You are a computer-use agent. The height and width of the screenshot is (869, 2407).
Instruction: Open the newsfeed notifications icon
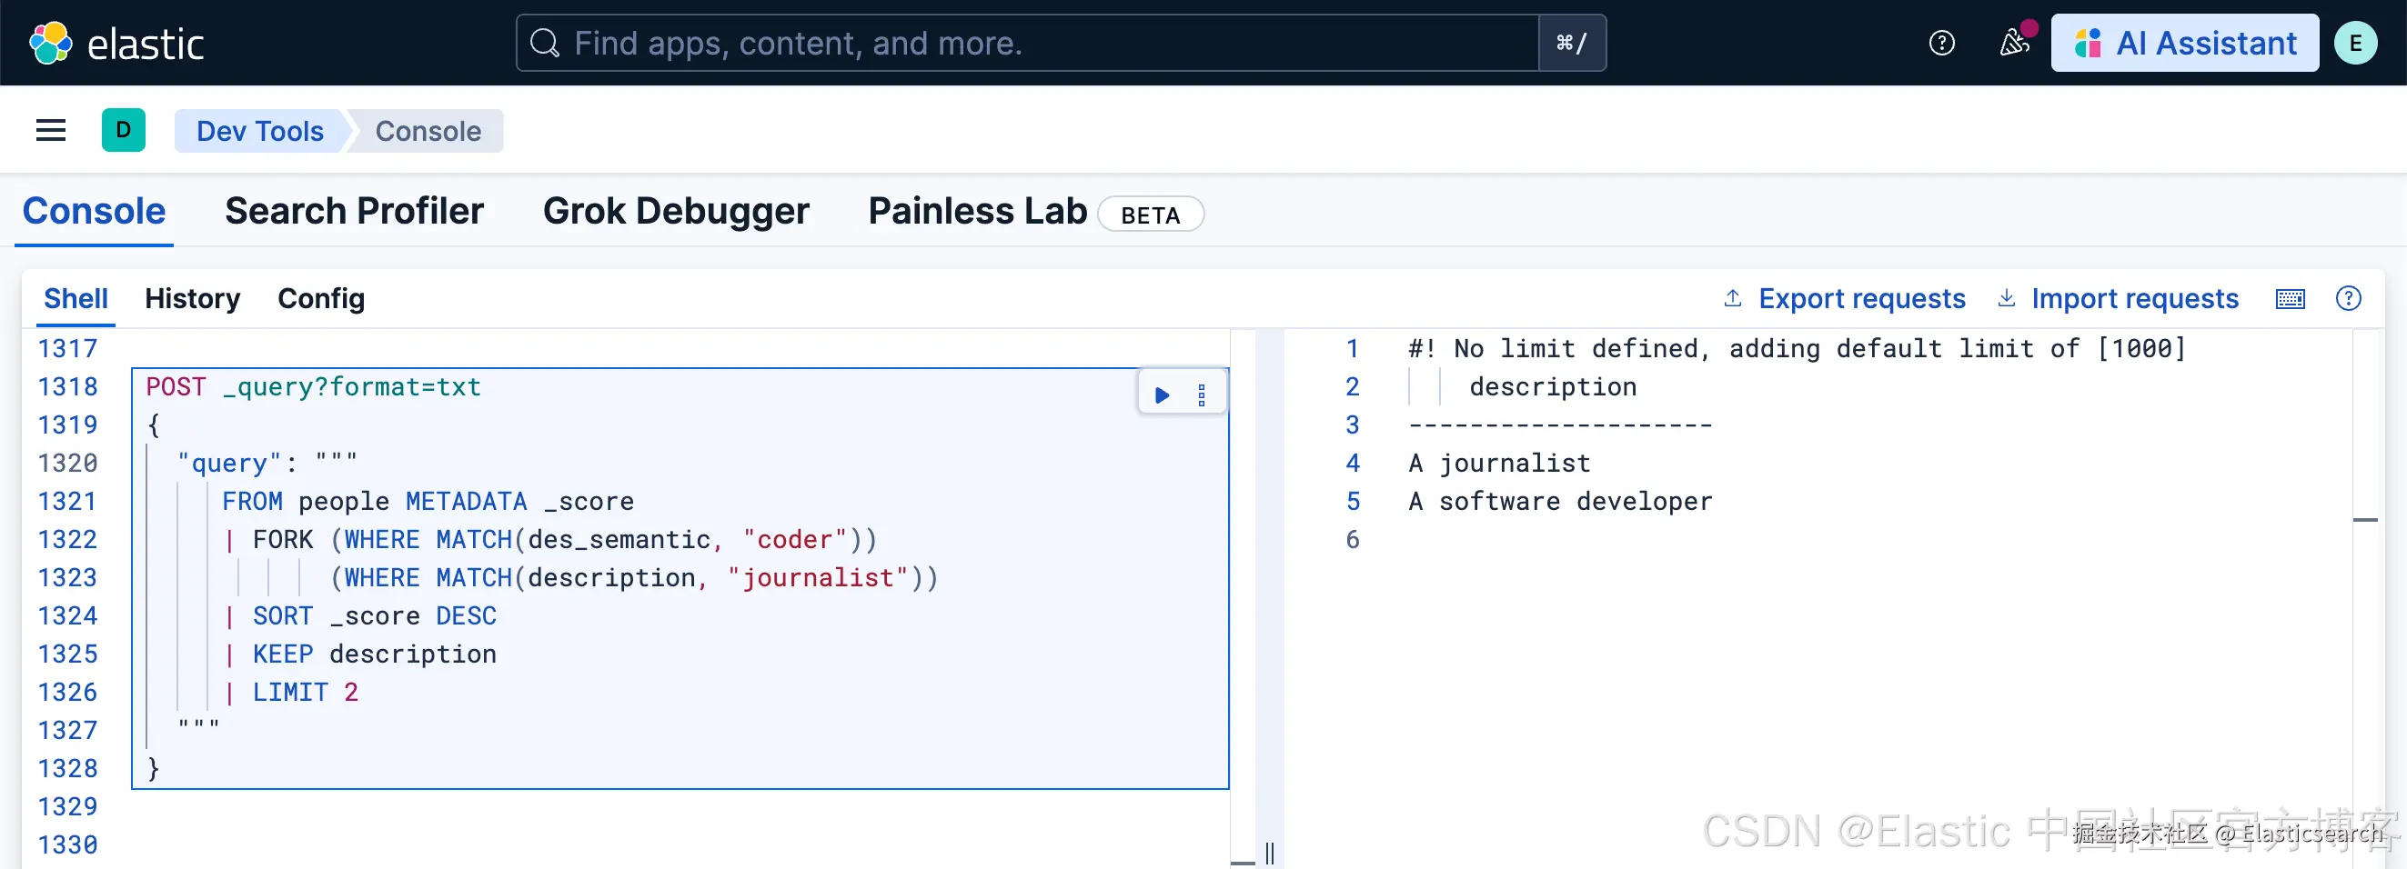tap(2013, 43)
